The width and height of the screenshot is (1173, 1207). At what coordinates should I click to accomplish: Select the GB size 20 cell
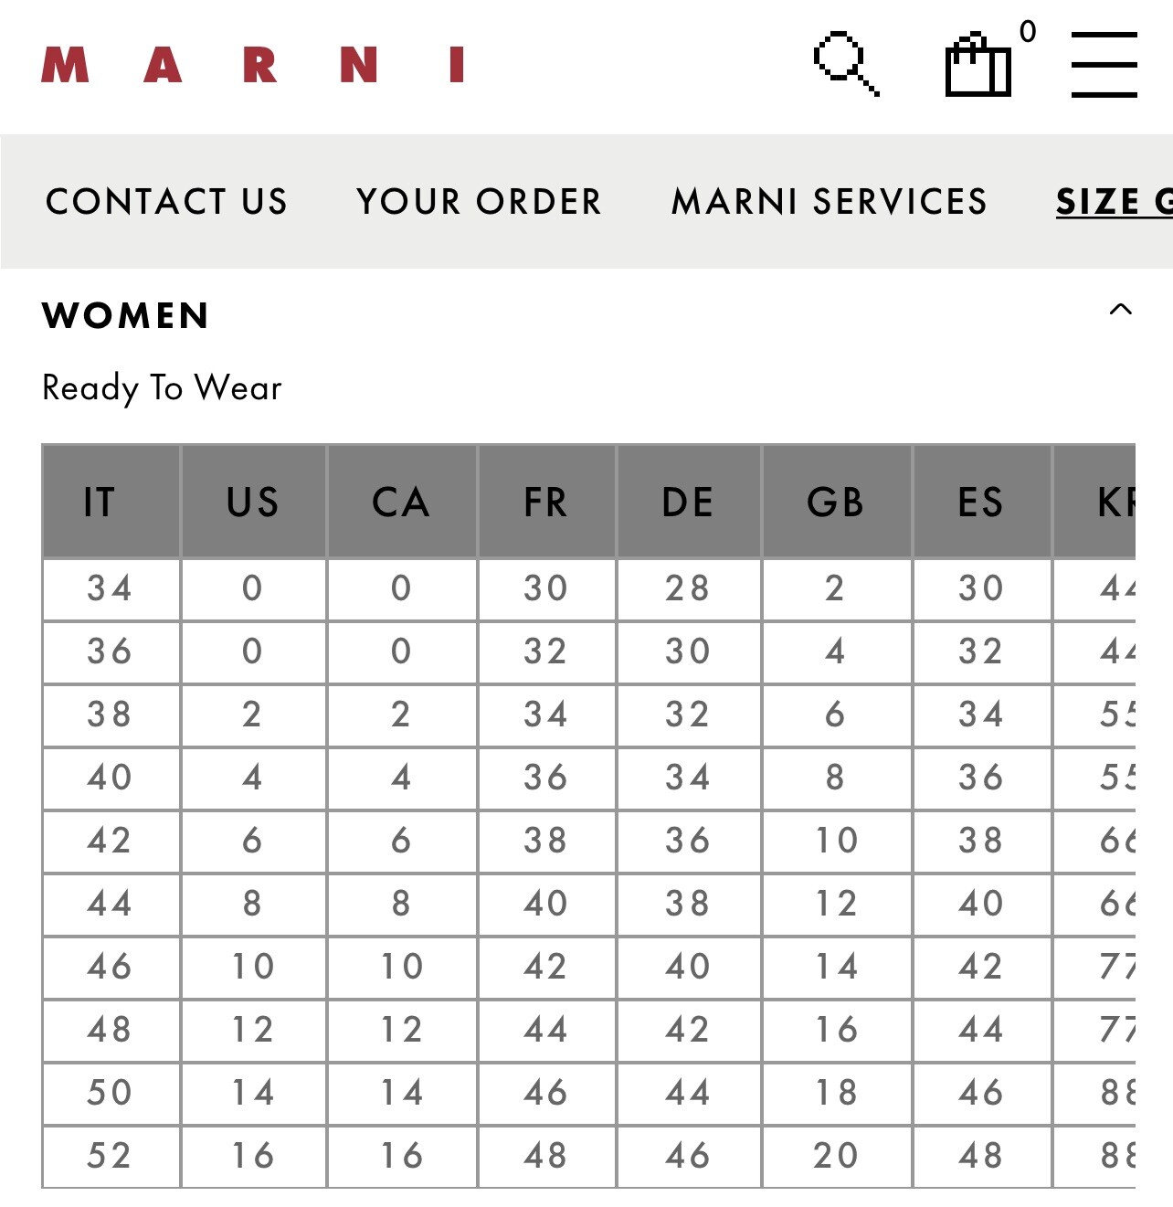[x=836, y=1156]
